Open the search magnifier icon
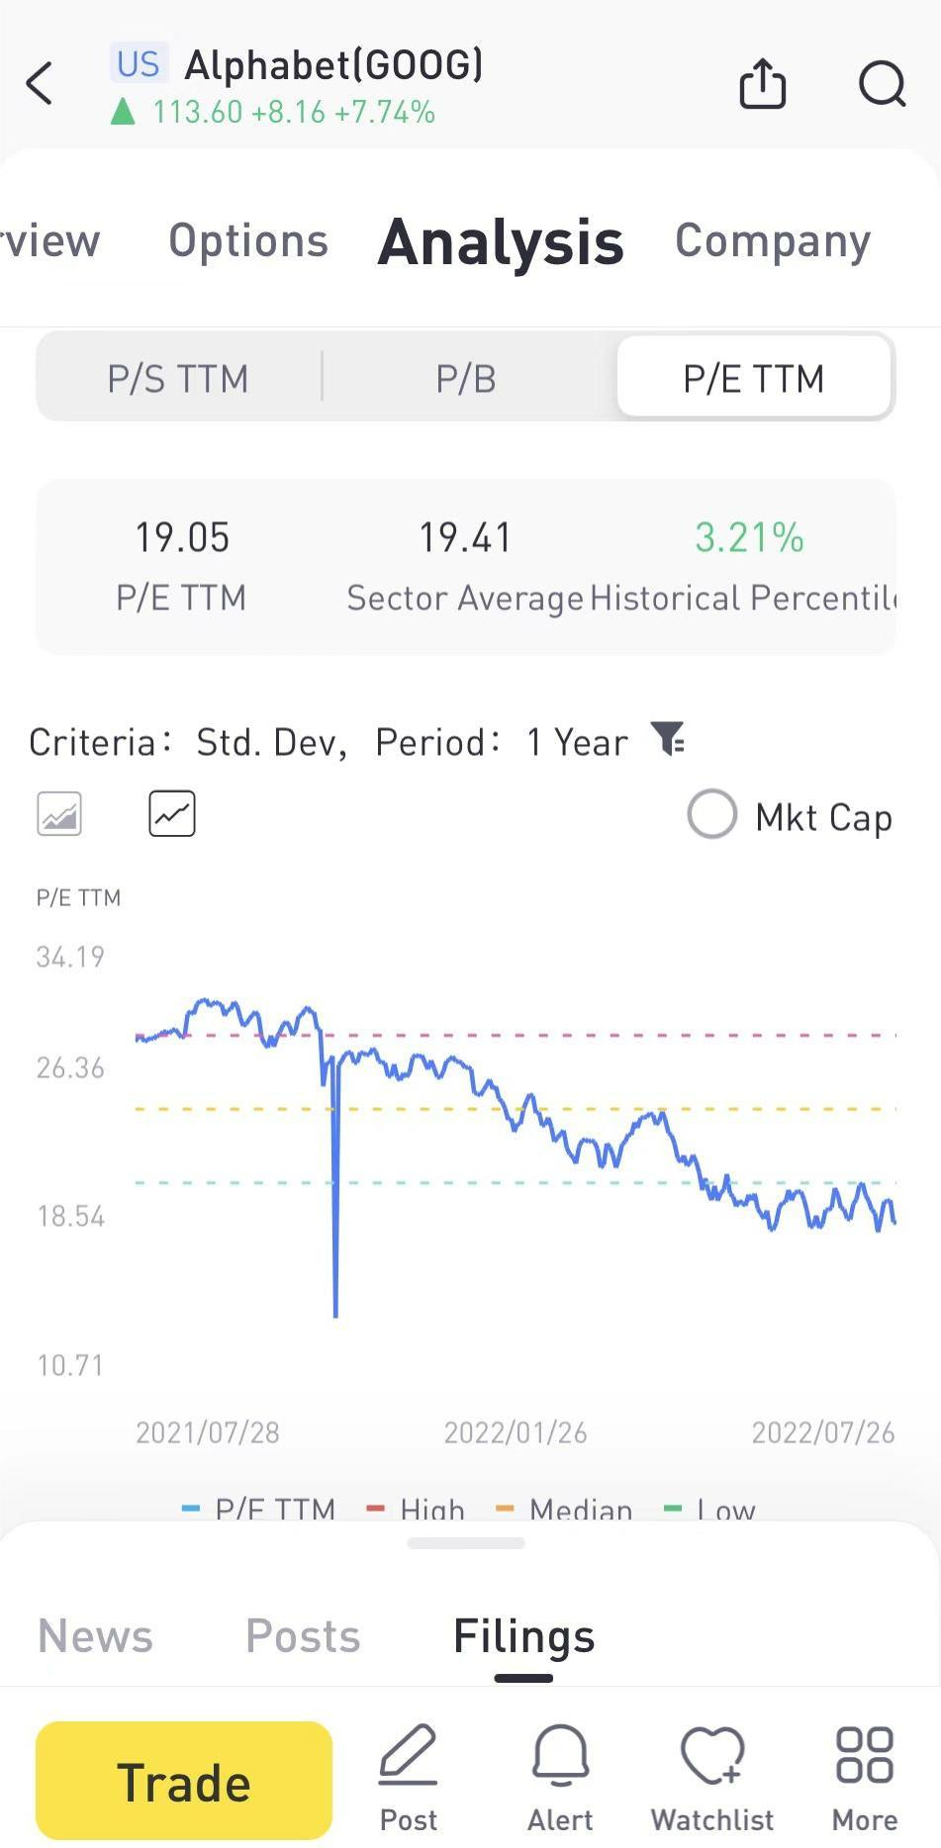Screen dimensions: 941x1848 click(x=881, y=83)
